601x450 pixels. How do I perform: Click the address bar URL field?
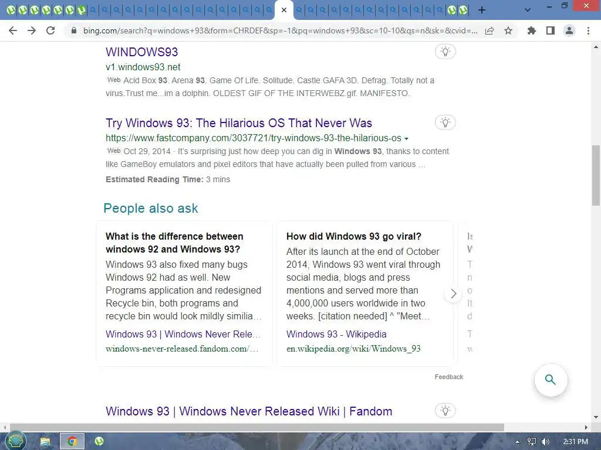coord(280,30)
